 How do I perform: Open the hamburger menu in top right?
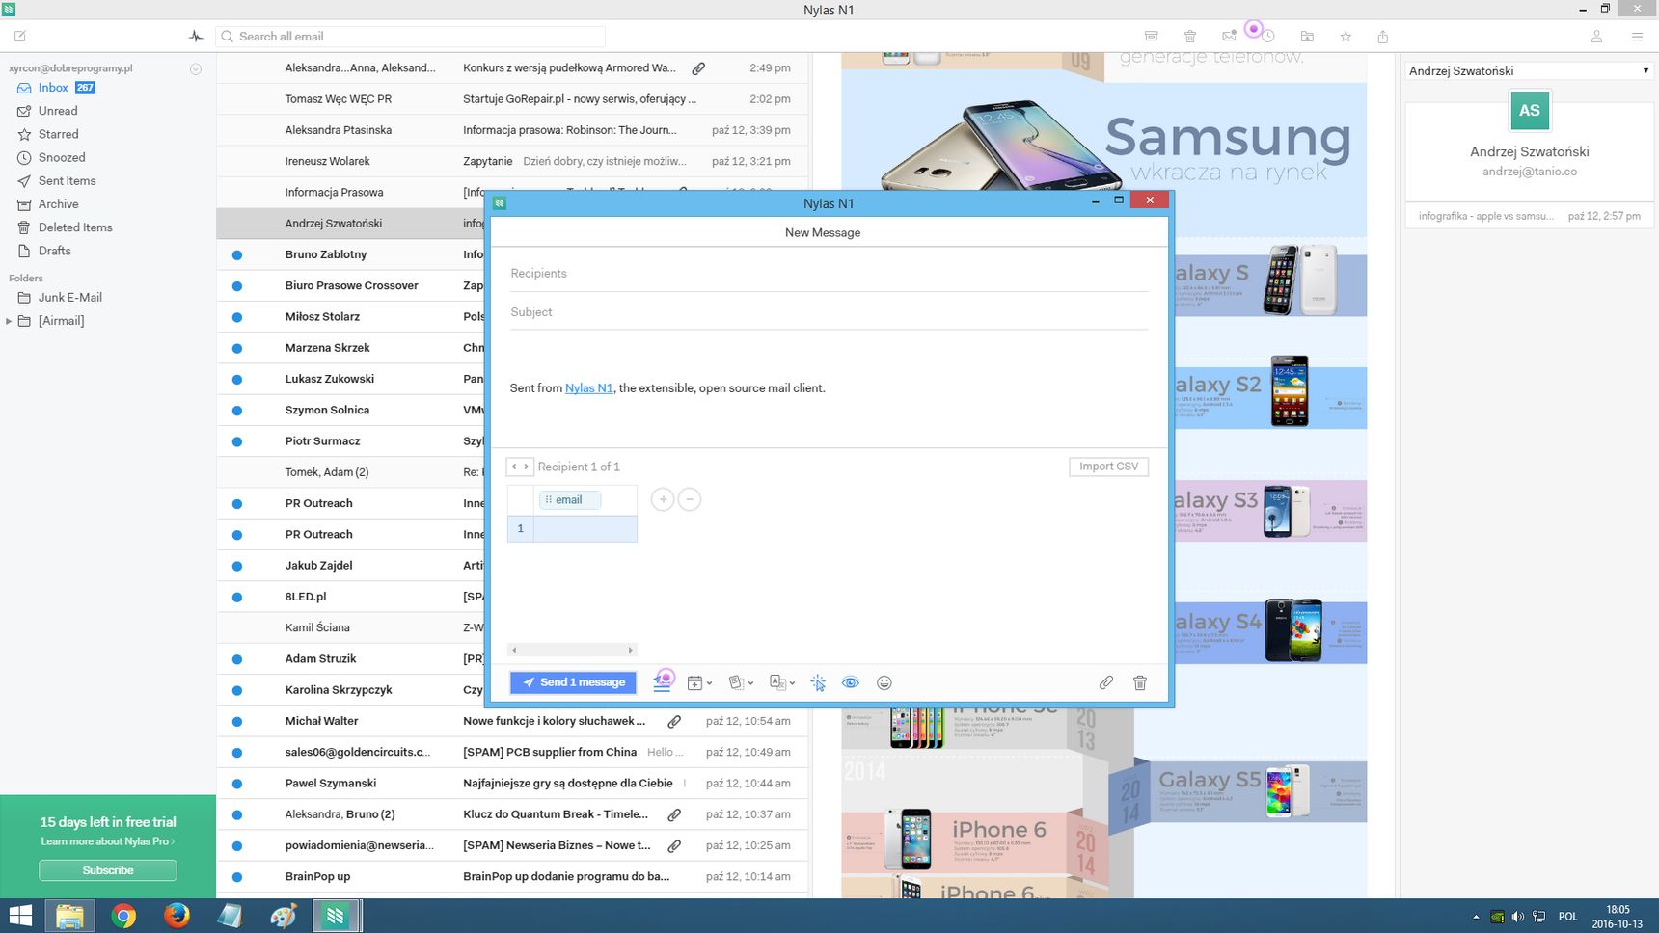click(1637, 37)
